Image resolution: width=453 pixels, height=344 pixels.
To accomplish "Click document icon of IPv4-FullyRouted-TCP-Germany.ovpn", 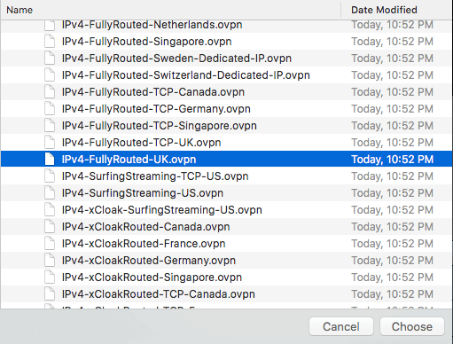I will pos(50,108).
